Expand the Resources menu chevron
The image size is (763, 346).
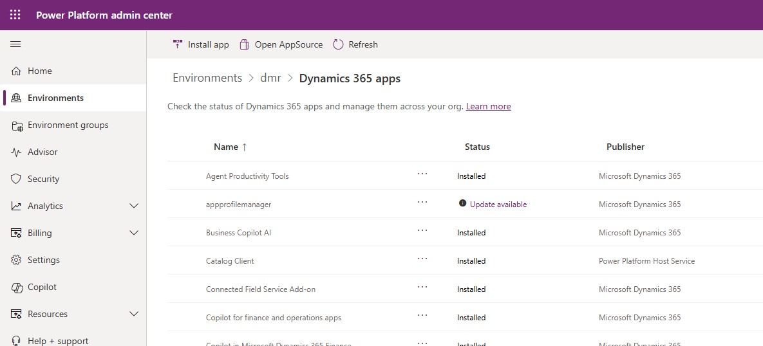(135, 314)
